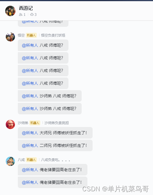153x195 pixels.
Task: Click the group member count icon
Action: pyautogui.click(x=21, y=15)
